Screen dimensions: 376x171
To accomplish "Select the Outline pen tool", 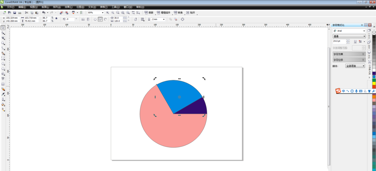I will click(3, 99).
